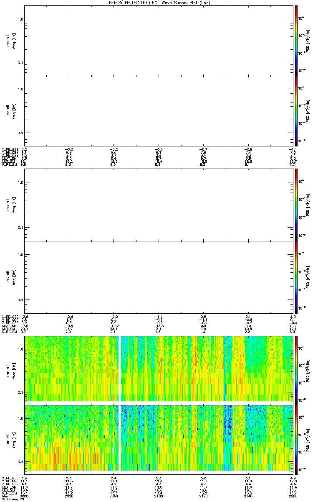Click the bottom time tick label '2000'
This screenshot has width=313, height=502.
pyautogui.click(x=24, y=496)
